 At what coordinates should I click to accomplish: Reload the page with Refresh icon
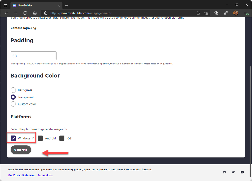tap(25, 13)
